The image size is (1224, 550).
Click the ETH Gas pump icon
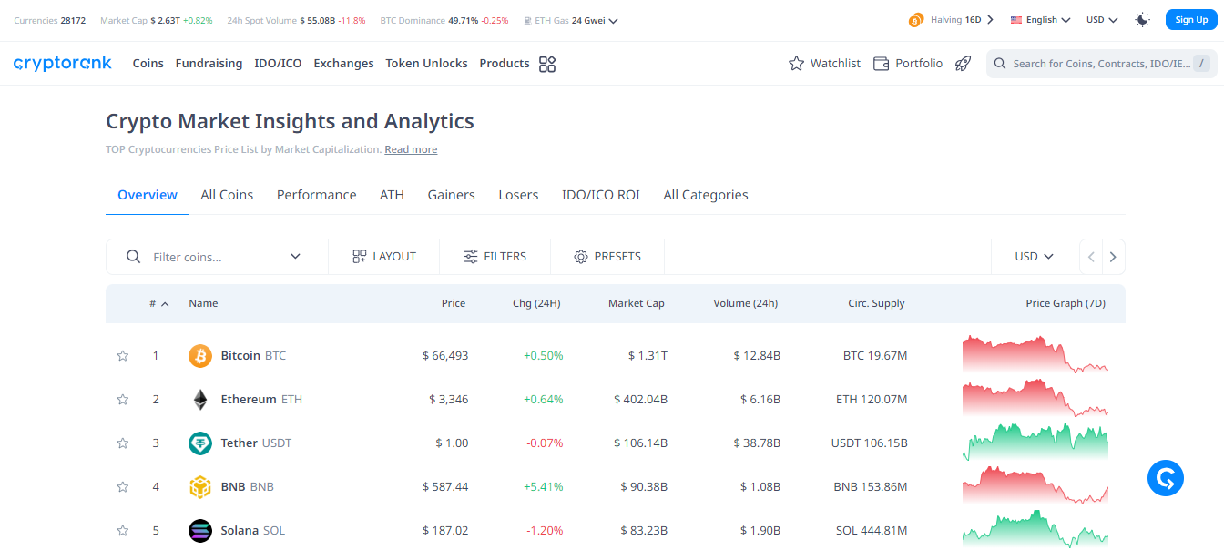pyautogui.click(x=528, y=20)
